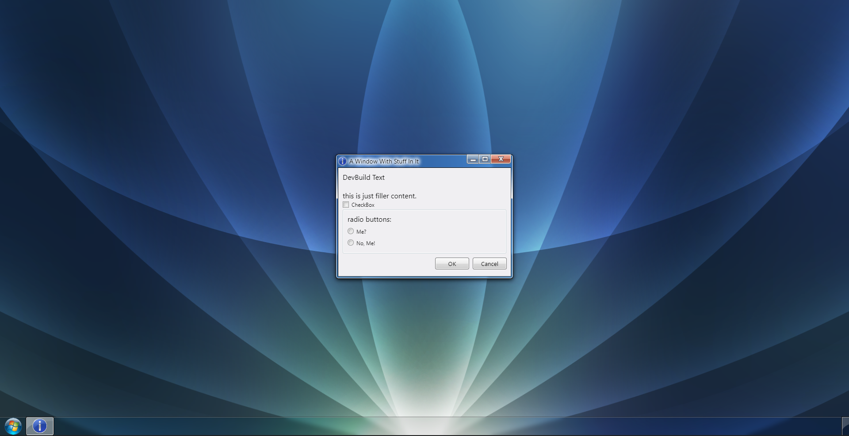Click the "this is just filler content." text
The image size is (849, 436).
[x=379, y=196]
